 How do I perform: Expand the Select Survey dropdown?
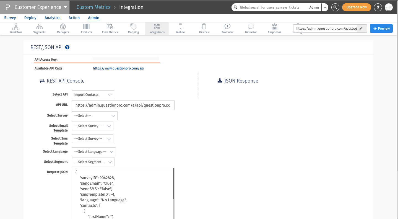94,115
